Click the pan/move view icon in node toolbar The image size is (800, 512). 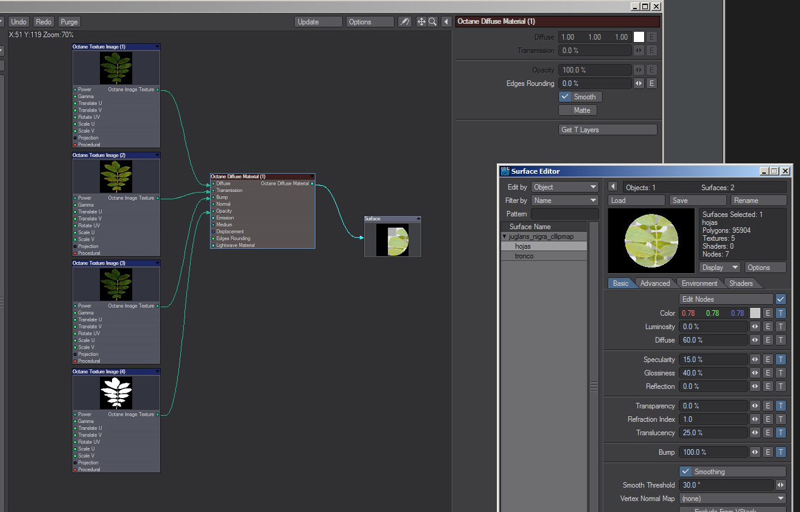point(421,22)
